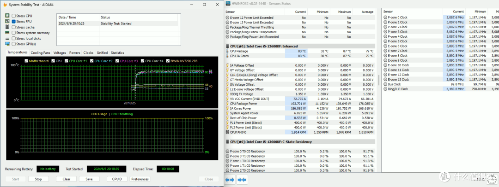The image size is (499, 187).
Task: Select the CPU Package Power sensor row
Action: (x=300, y=104)
